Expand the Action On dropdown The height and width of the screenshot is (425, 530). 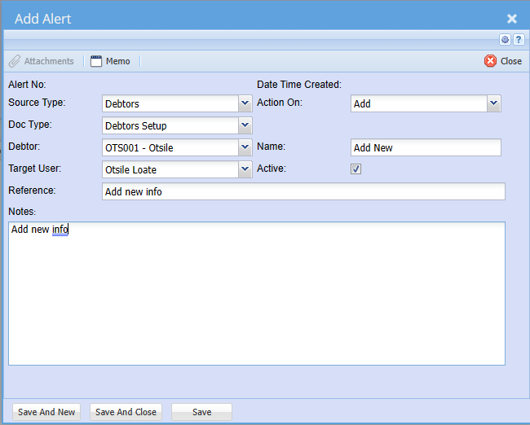(x=493, y=103)
